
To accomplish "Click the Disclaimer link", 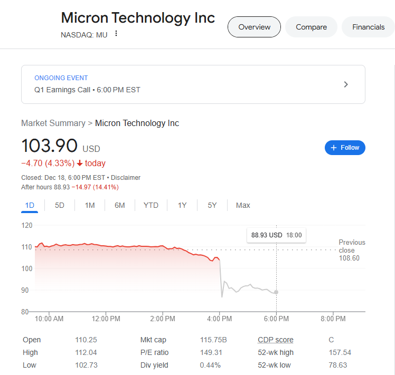I will [x=126, y=178].
